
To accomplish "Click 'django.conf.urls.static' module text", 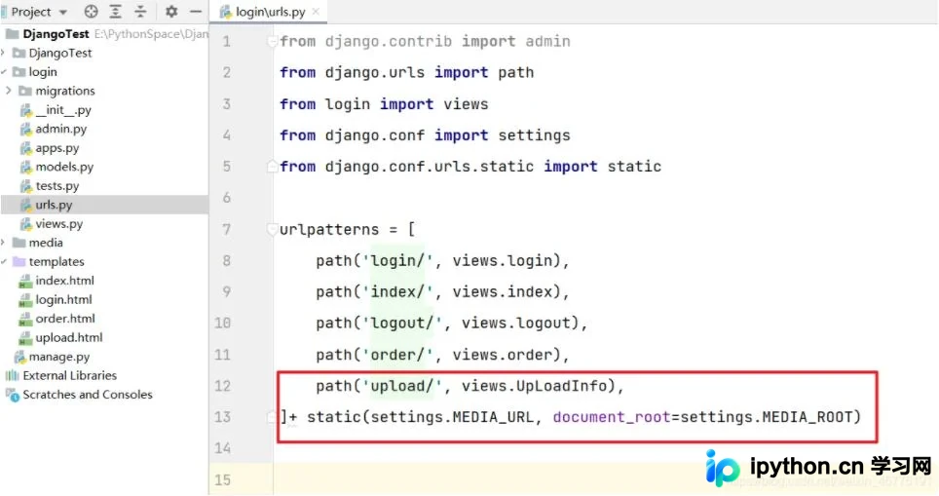I will (x=430, y=167).
